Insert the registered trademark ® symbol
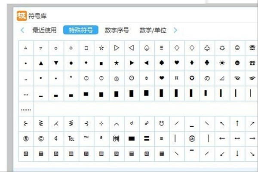Viewport: 258px width, 172px height. (26, 138)
